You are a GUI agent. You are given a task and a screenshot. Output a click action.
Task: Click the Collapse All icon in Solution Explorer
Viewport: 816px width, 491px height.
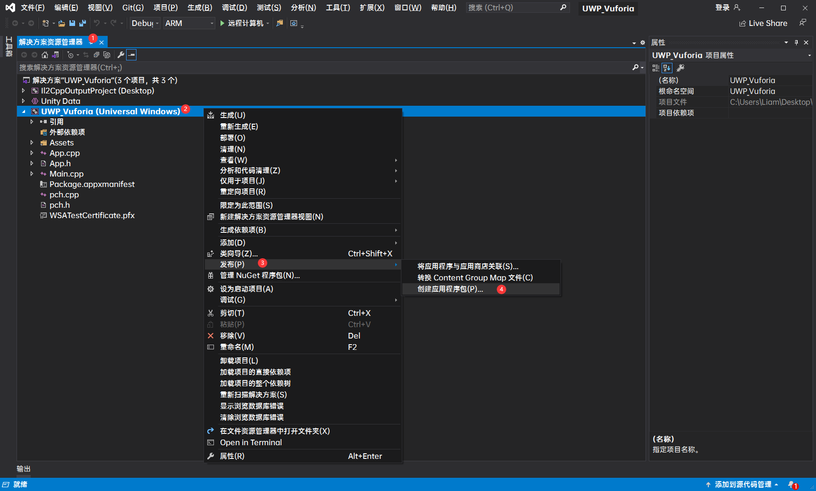point(96,55)
